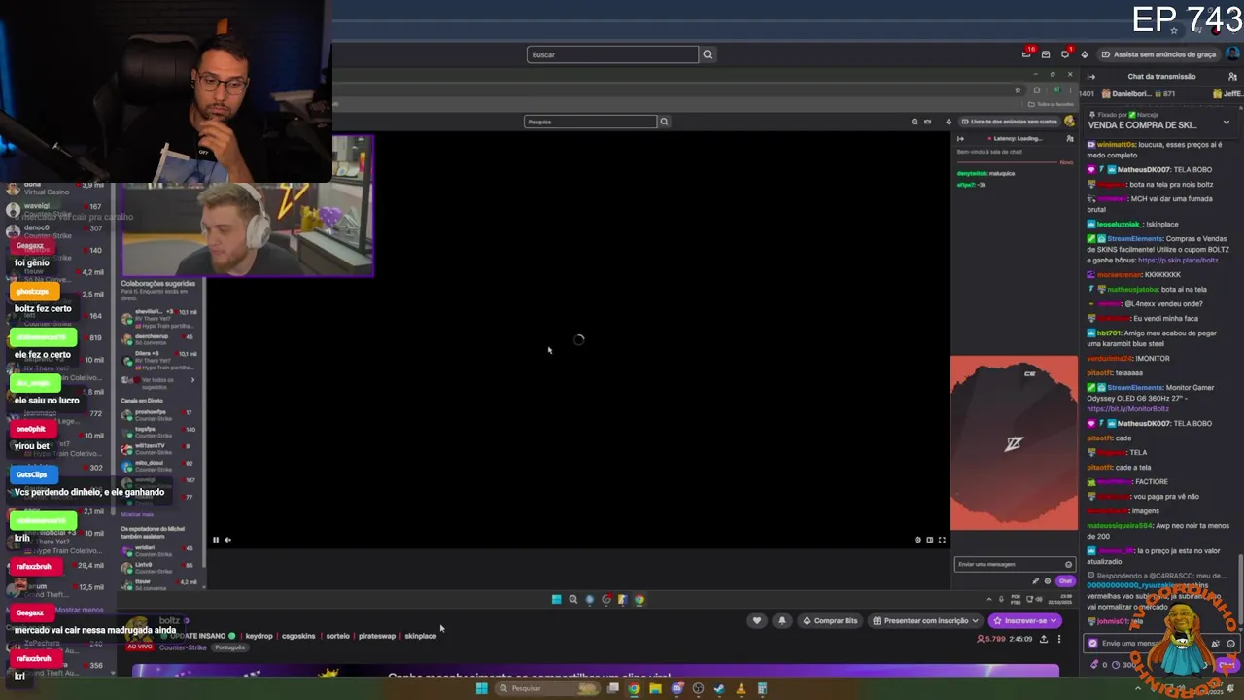This screenshot has height=700, width=1244.
Task: Click the search magnifier next to Buscar
Action: [x=708, y=54]
